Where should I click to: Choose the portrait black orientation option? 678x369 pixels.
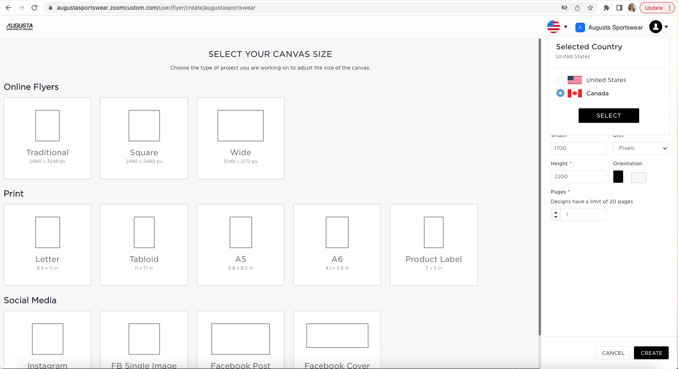[618, 177]
